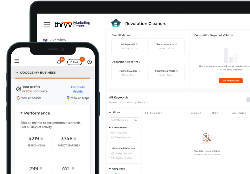Image resolution: width=250 pixels, height=174 pixels.
Task: Click the magnifier icon in Search Keywords
Action: 136,120
